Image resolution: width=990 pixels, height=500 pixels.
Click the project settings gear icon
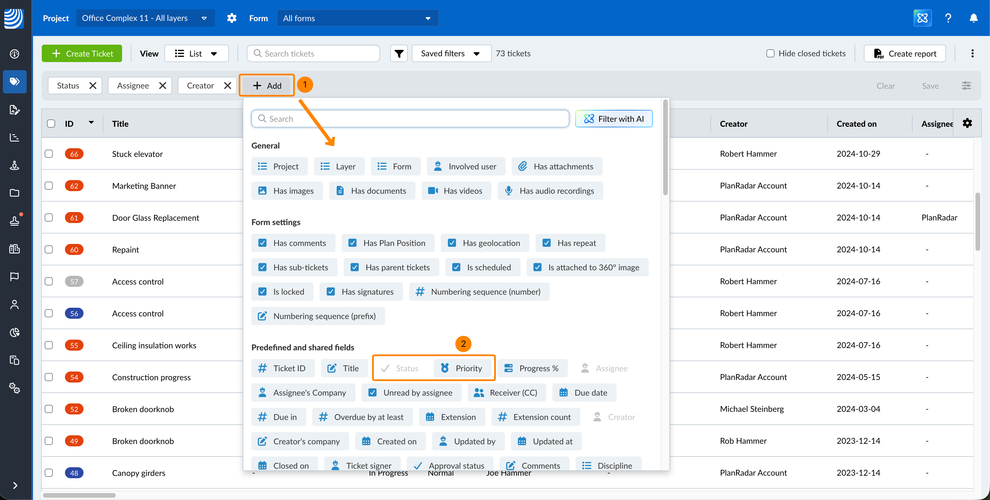(232, 18)
